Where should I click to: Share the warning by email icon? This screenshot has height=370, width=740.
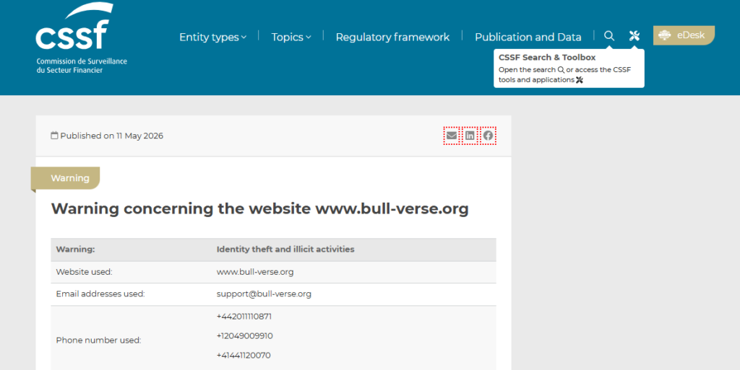[x=452, y=136]
